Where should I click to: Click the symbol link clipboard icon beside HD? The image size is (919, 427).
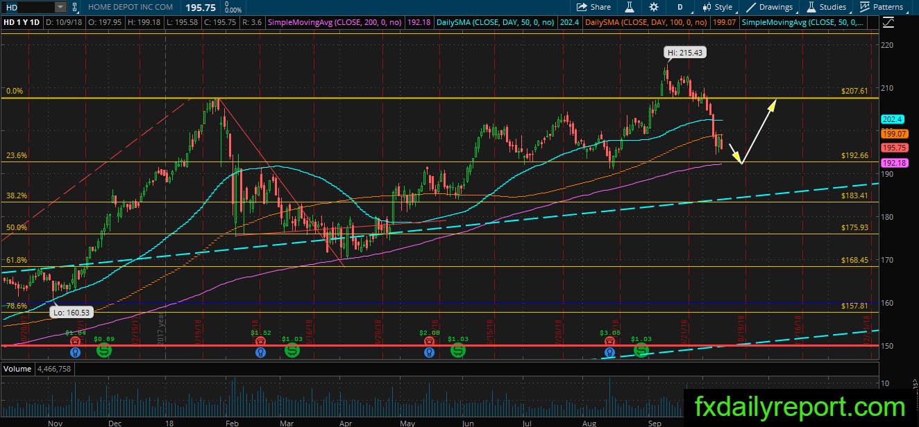point(76,7)
